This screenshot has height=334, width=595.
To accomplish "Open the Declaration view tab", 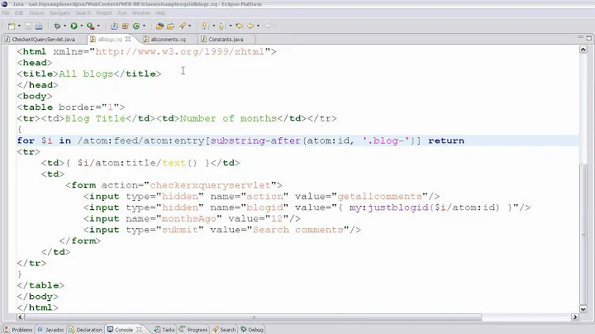I will click(85, 329).
